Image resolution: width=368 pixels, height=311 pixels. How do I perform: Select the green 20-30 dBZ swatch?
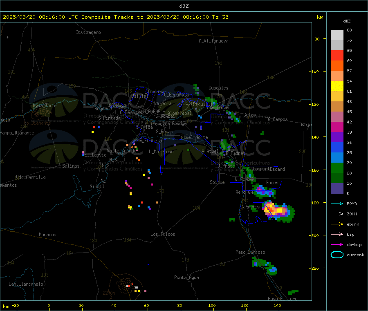(x=337, y=168)
